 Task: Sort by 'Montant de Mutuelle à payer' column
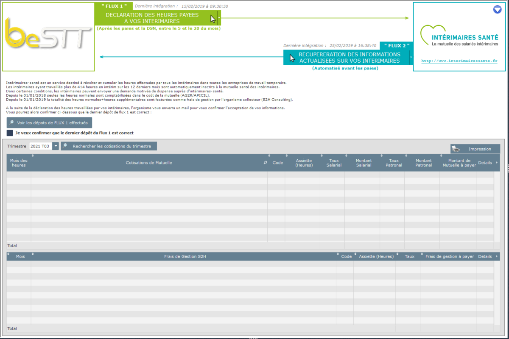tap(459, 163)
